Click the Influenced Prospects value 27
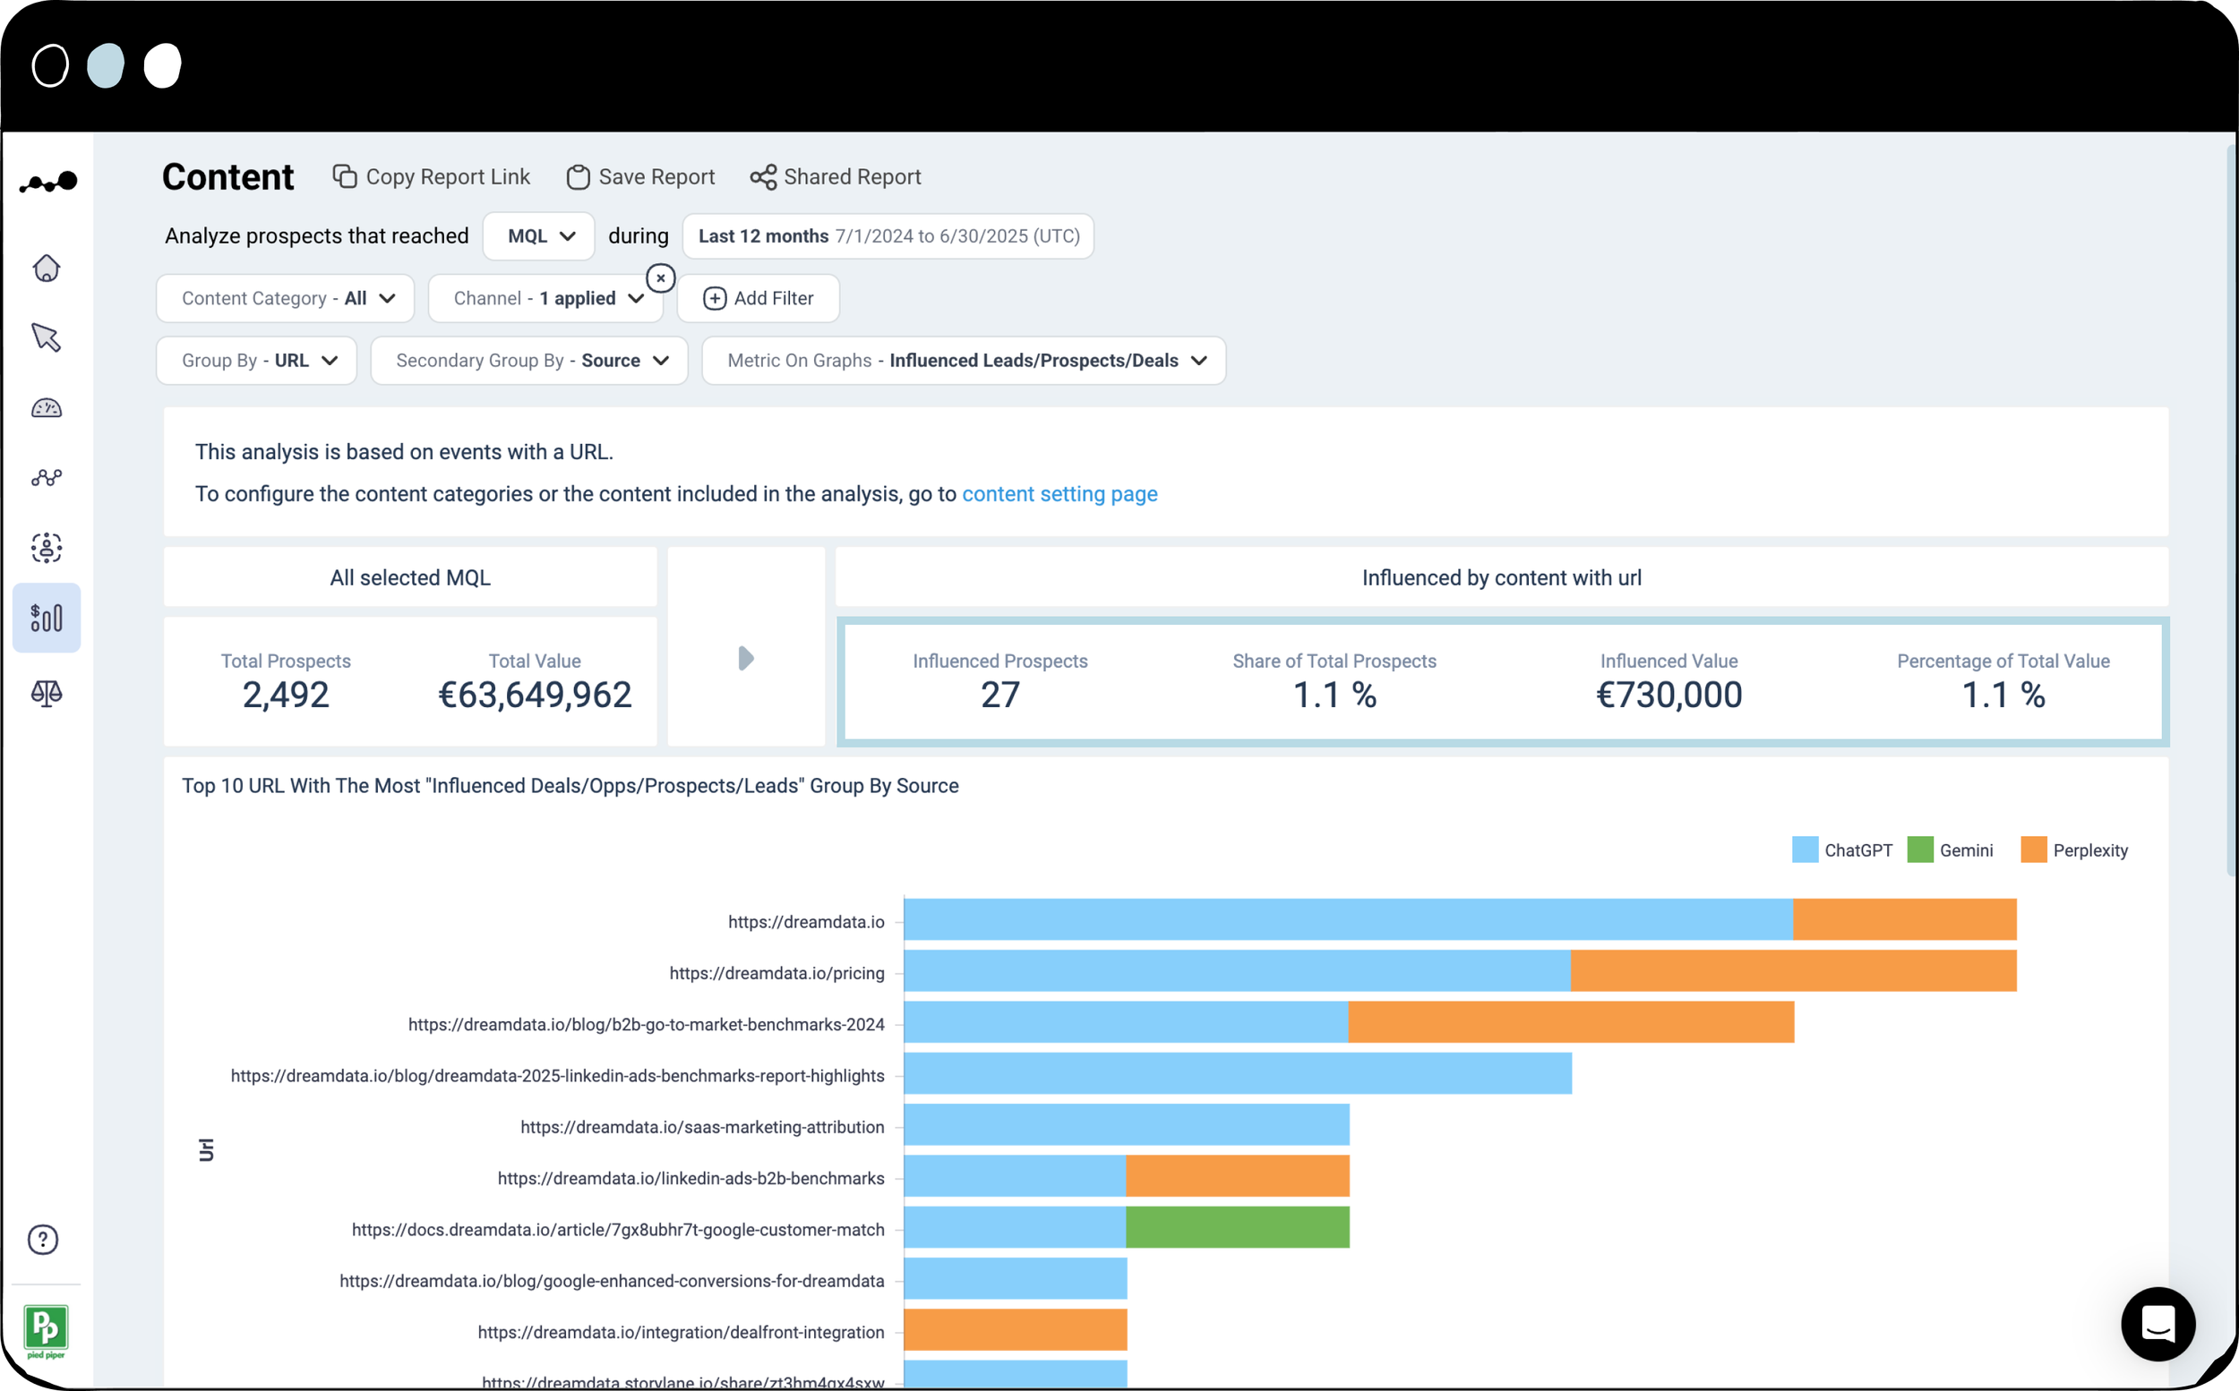This screenshot has width=2239, height=1391. coord(999,695)
